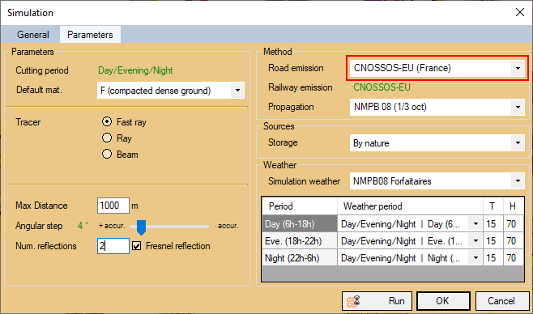This screenshot has width=533, height=314.
Task: Select the Ray tracer option
Action: coord(107,138)
